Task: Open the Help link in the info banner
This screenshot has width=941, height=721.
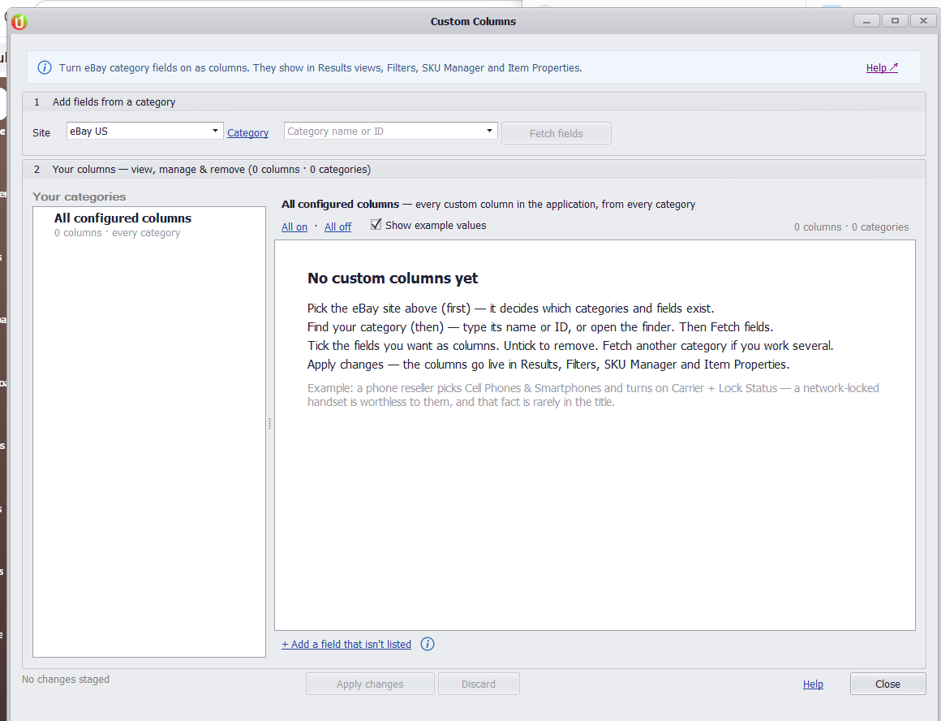Action: [x=882, y=68]
